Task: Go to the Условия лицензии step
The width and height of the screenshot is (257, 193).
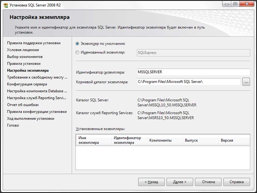Action: 23,50
